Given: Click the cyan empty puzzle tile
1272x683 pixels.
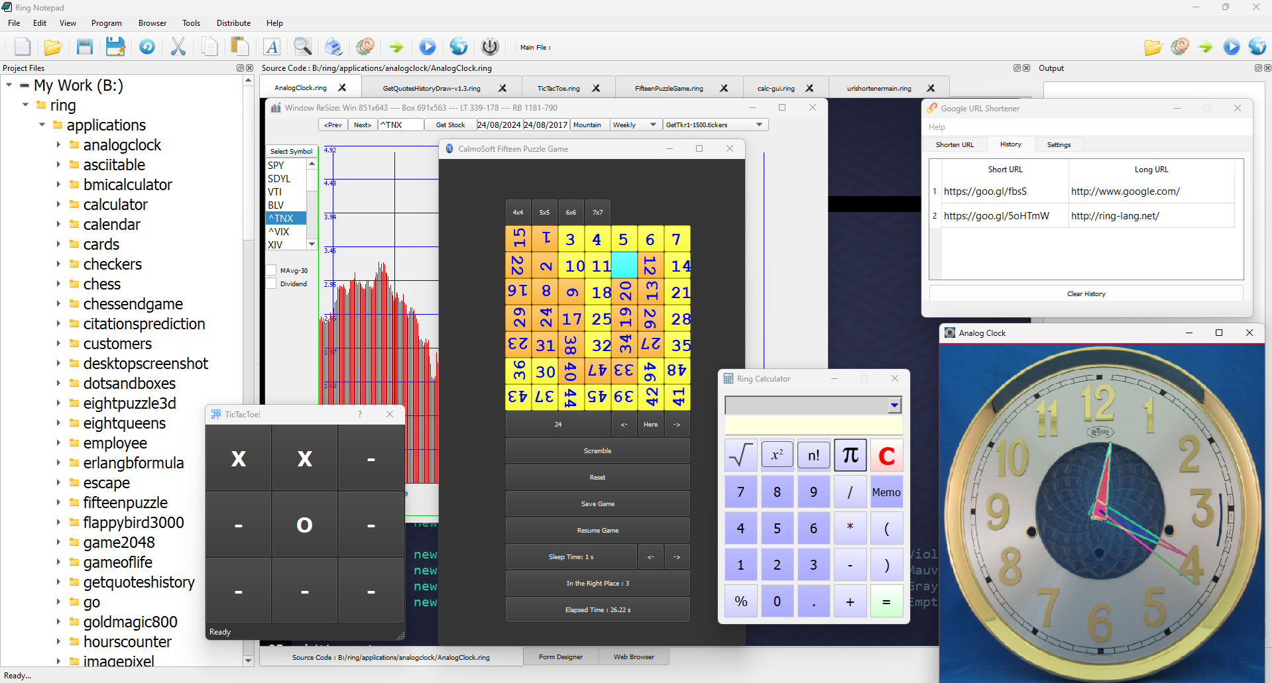Looking at the screenshot, I should coord(624,265).
